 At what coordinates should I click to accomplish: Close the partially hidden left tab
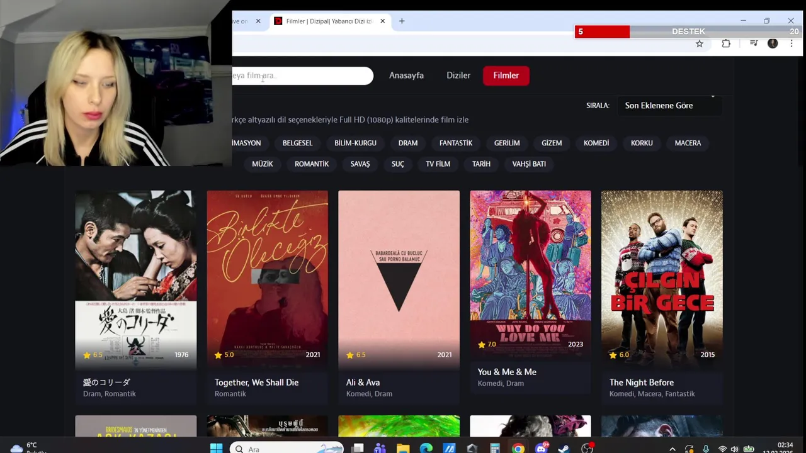(x=258, y=21)
